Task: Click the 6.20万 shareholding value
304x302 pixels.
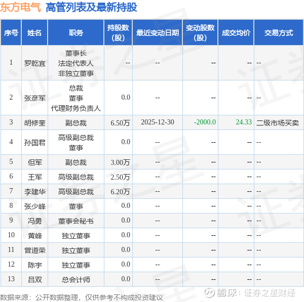Action: click(x=120, y=192)
